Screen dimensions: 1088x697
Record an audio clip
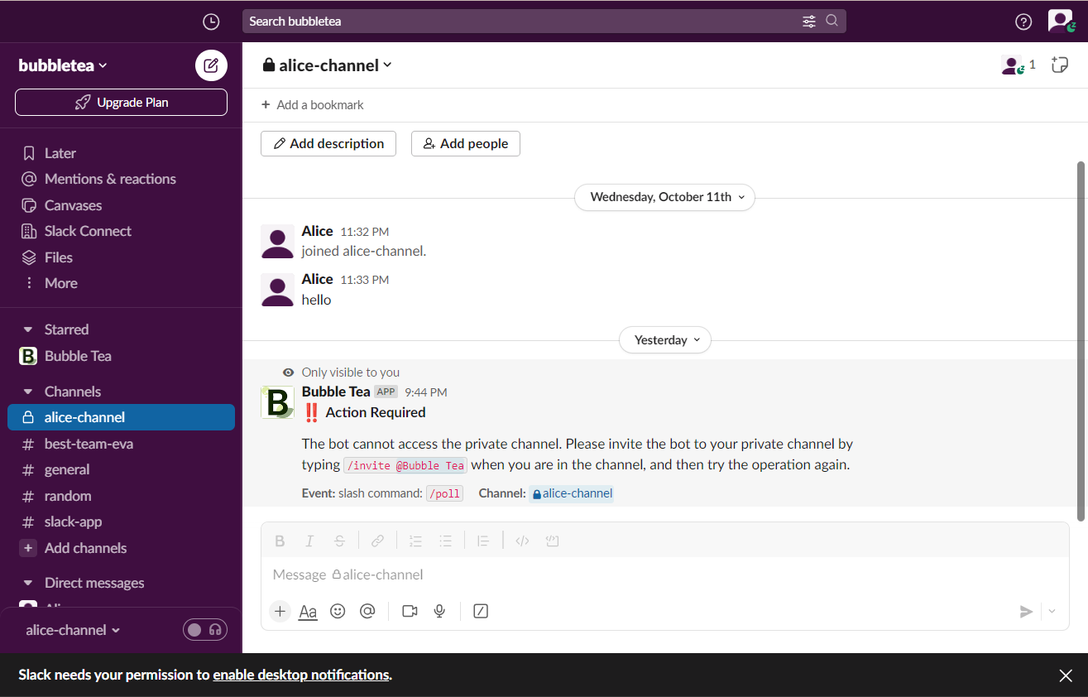tap(439, 611)
